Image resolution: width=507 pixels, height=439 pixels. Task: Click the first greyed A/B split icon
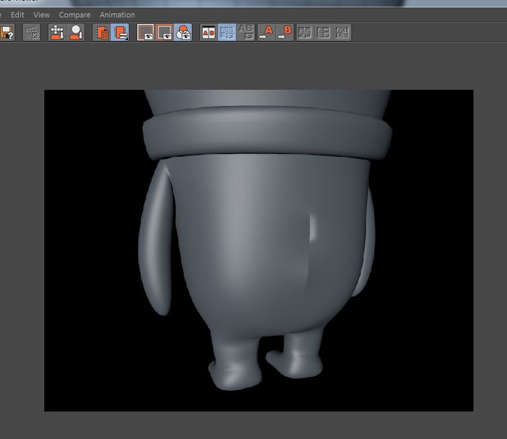pyautogui.click(x=305, y=32)
